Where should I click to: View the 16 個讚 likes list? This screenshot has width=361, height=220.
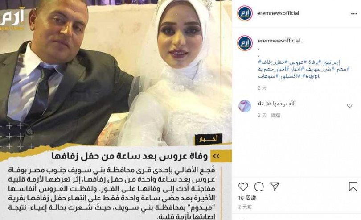(247, 198)
